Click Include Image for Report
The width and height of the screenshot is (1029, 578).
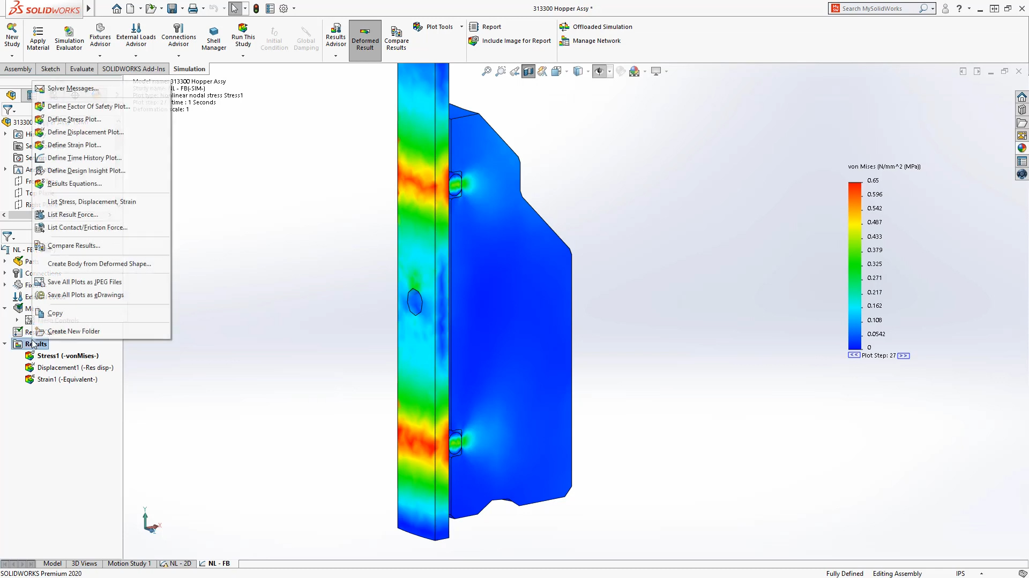coord(510,41)
